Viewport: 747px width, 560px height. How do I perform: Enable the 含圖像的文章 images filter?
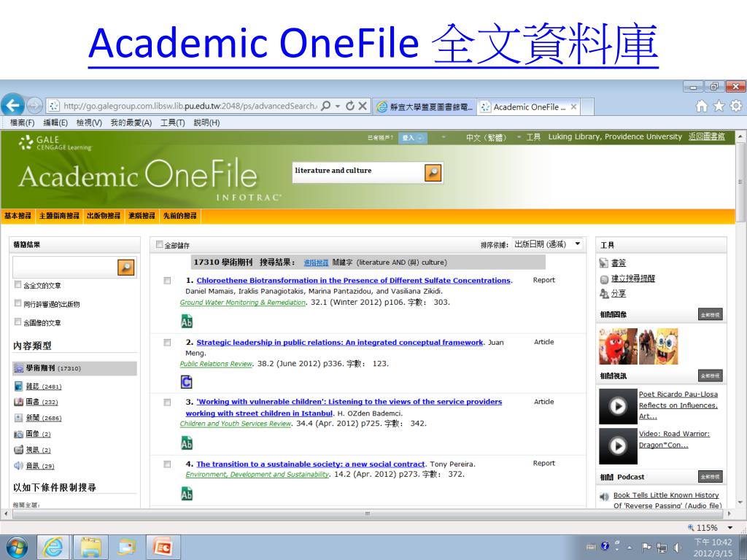(18, 322)
